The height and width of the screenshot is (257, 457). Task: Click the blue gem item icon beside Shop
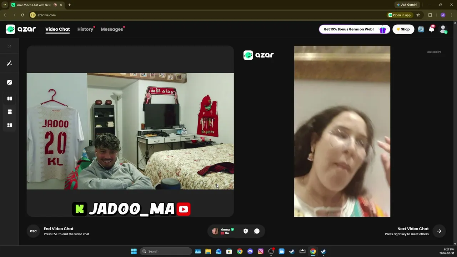pyautogui.click(x=421, y=29)
